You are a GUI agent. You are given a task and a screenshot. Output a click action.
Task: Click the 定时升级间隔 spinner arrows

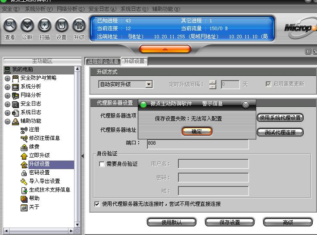pyautogui.click(x=213, y=84)
